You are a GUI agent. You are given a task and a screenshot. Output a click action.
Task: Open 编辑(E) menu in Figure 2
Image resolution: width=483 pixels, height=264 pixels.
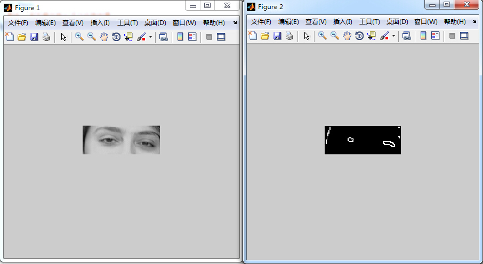[x=288, y=21]
